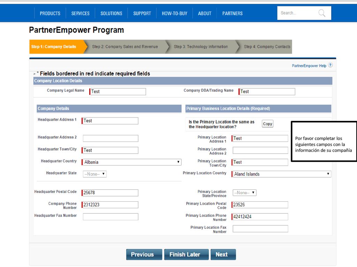Click the Company Location Details section header

183,81
